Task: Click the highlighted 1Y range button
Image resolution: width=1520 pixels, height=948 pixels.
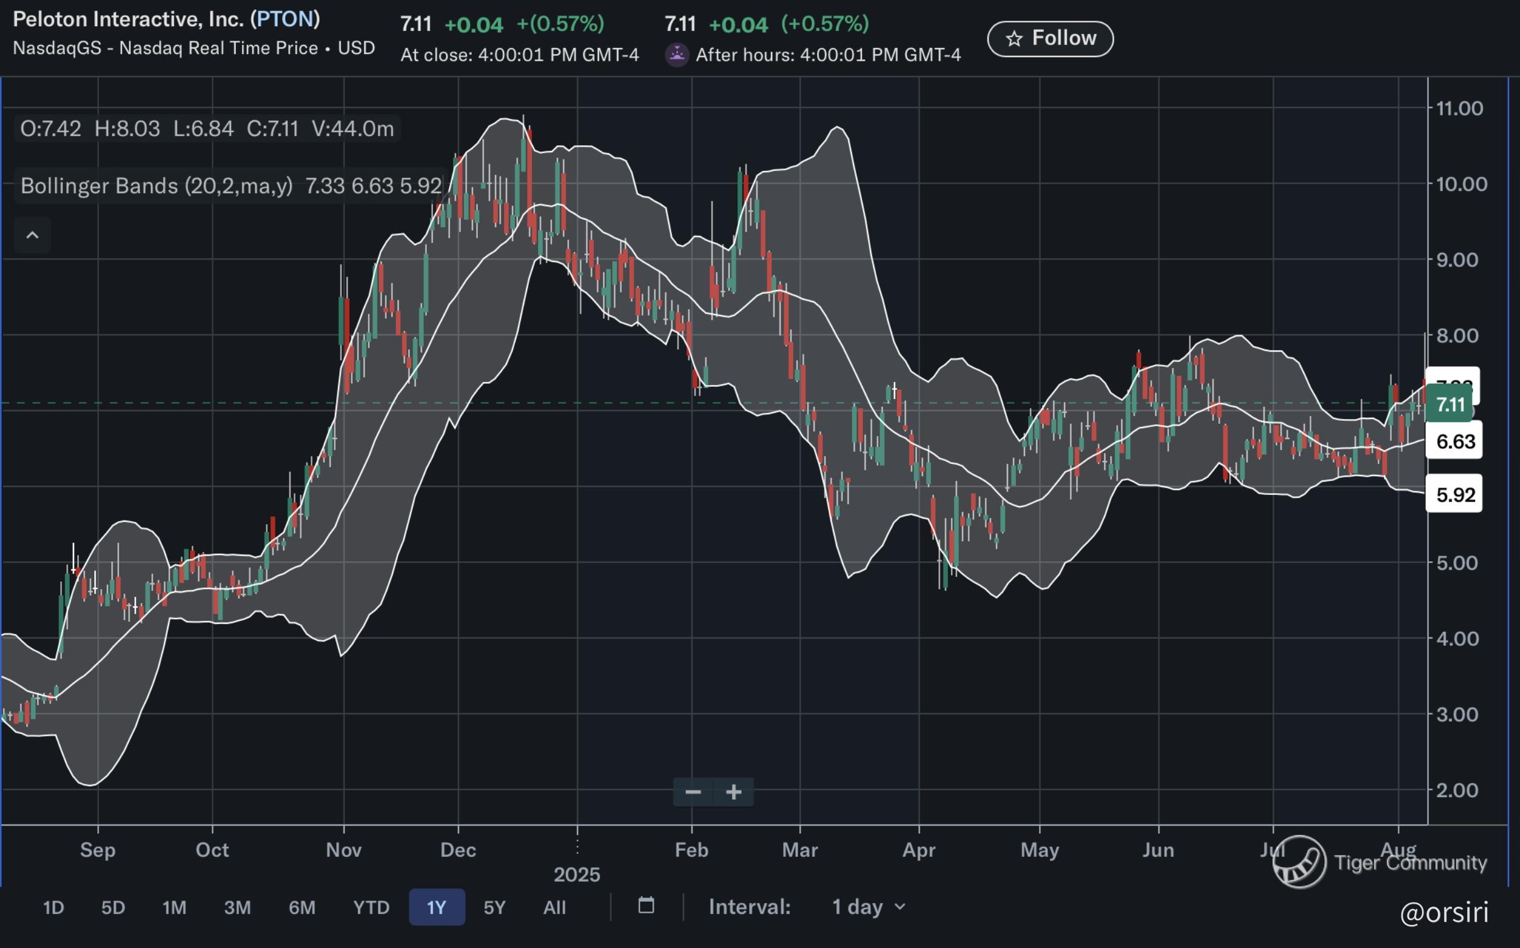Action: point(437,907)
